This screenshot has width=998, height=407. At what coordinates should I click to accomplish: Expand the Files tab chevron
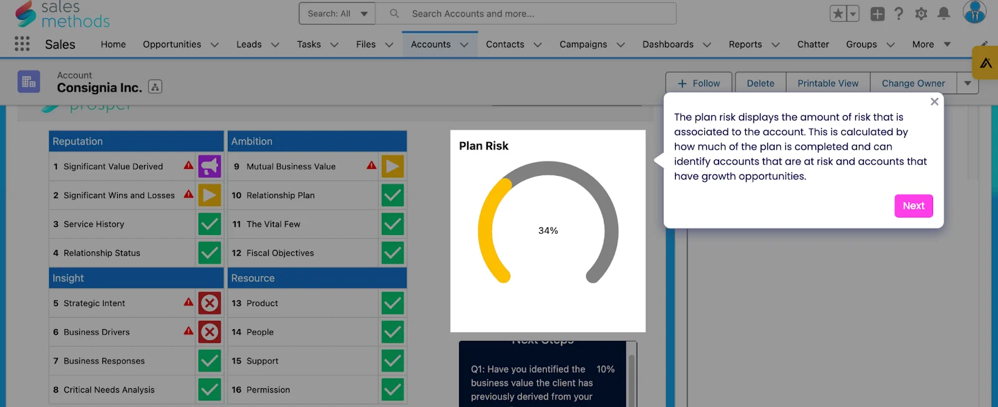pyautogui.click(x=389, y=45)
